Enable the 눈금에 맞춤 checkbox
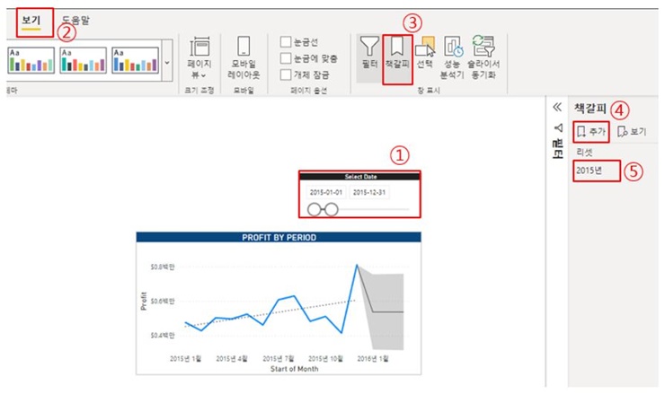 [286, 58]
